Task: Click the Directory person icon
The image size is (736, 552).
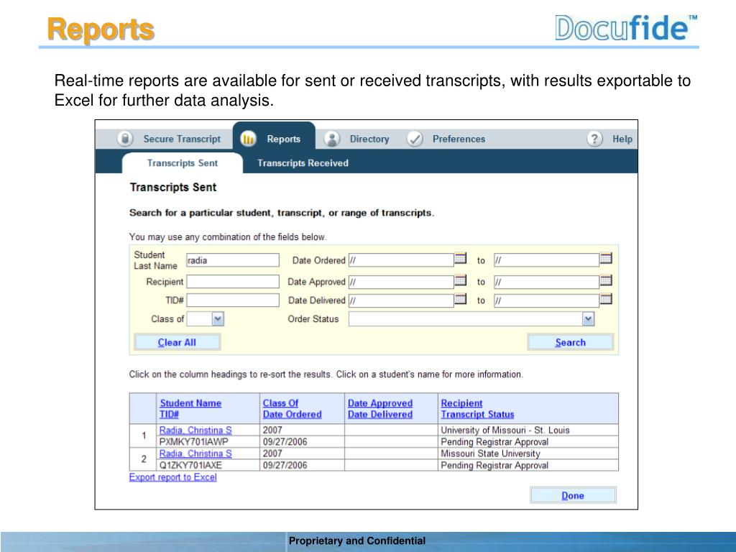Action: (x=332, y=139)
